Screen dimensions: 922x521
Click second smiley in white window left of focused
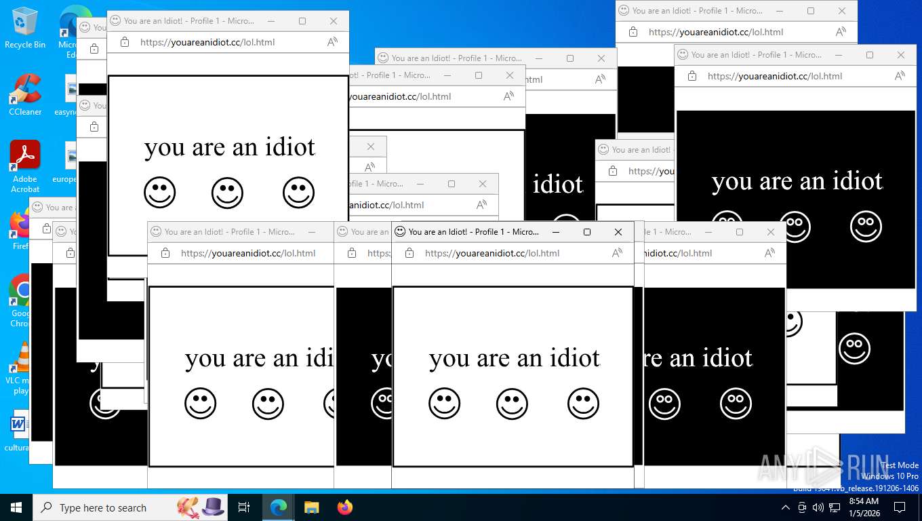pos(268,404)
